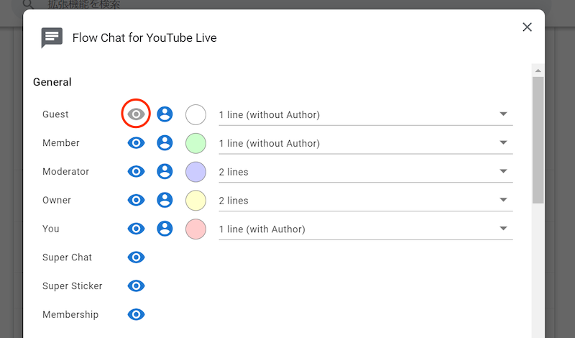Click the Owner avatar person icon
The height and width of the screenshot is (338, 575).
point(165,200)
